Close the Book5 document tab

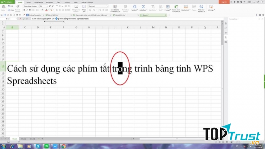pos(166,15)
